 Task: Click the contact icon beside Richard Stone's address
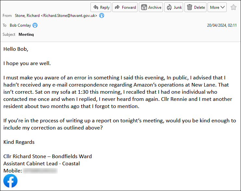pos(102,16)
